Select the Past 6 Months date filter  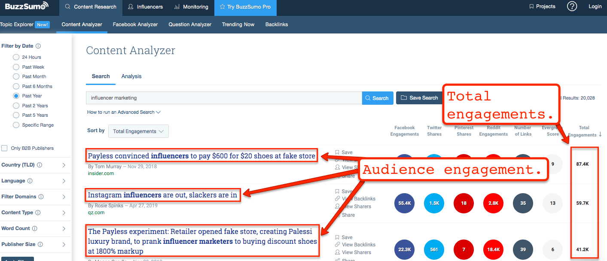[16, 86]
